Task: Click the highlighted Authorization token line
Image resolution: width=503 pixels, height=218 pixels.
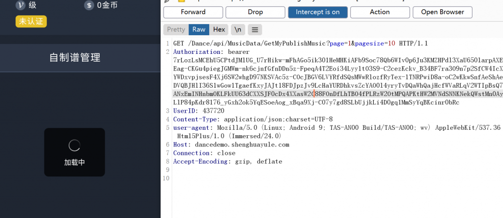Action: click(334, 94)
